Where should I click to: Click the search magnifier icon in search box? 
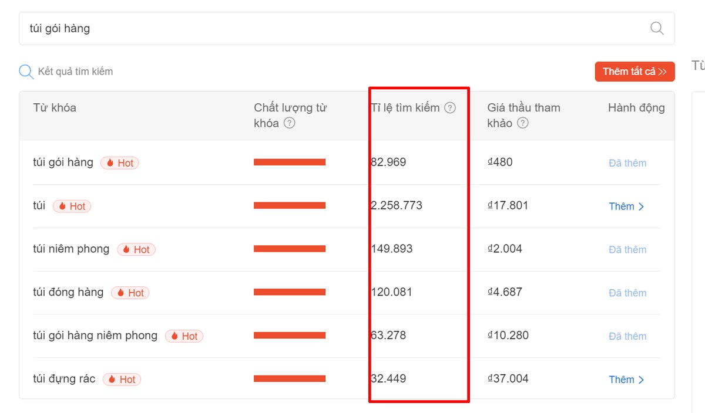coord(657,28)
